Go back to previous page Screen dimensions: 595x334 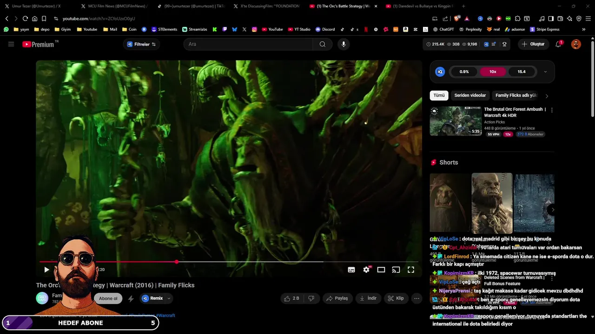pos(7,19)
